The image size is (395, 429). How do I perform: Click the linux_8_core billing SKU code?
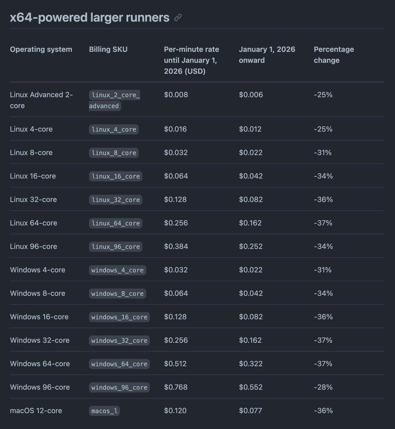tap(114, 153)
